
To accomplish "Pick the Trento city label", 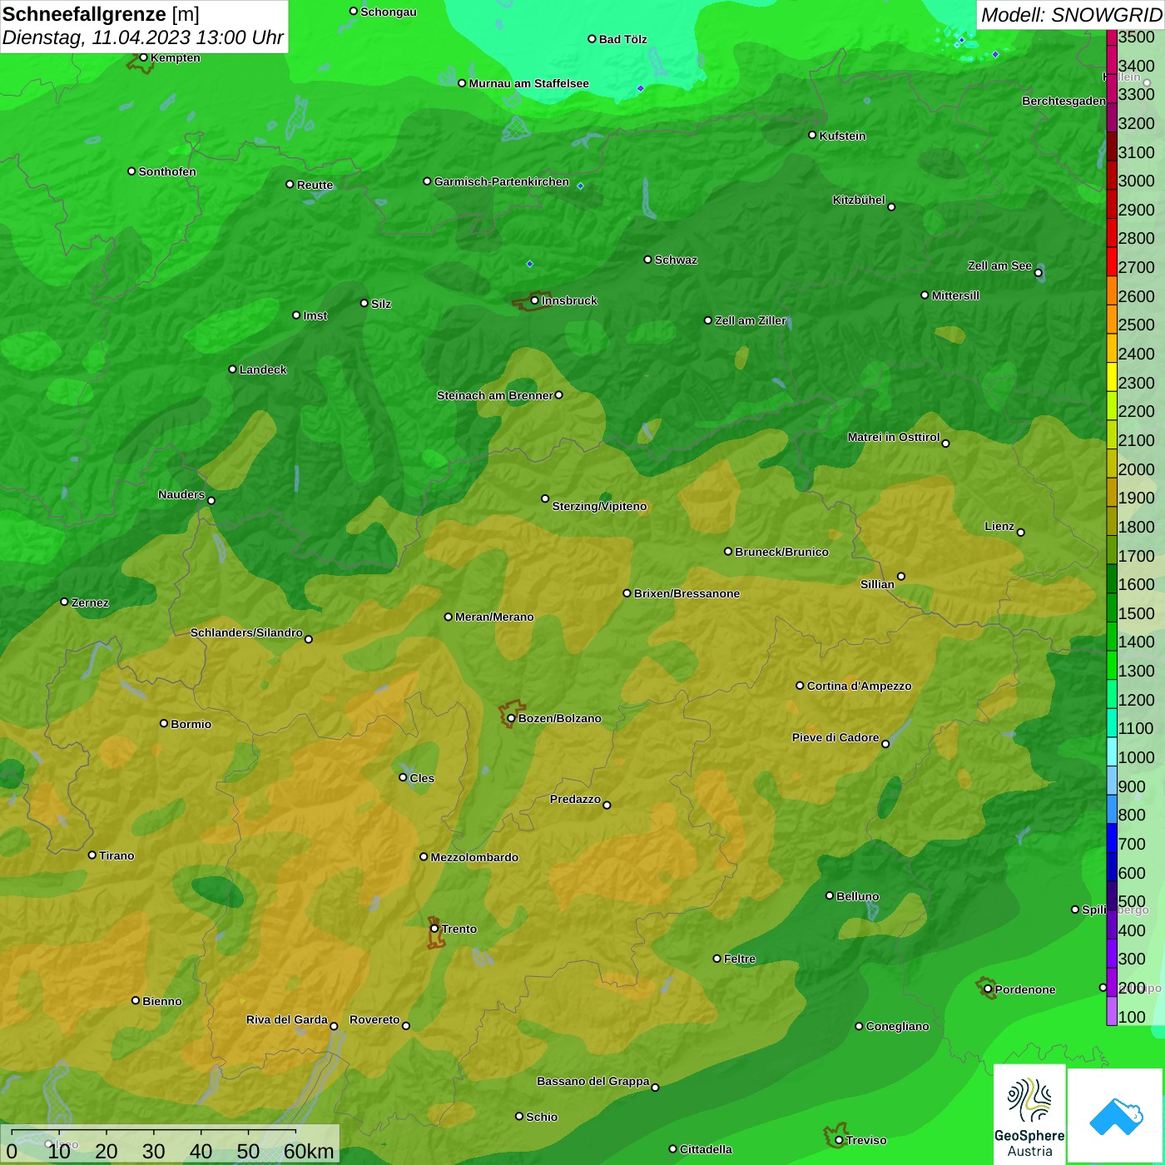I will [459, 929].
